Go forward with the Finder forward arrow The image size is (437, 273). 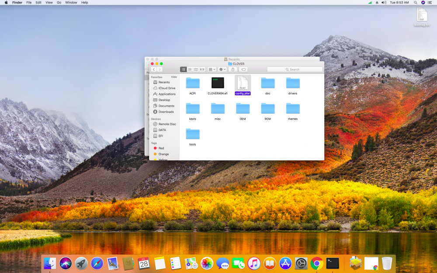click(160, 69)
